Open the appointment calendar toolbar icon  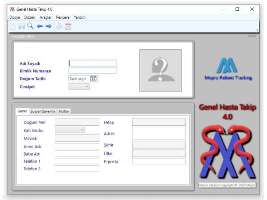coord(68,26)
